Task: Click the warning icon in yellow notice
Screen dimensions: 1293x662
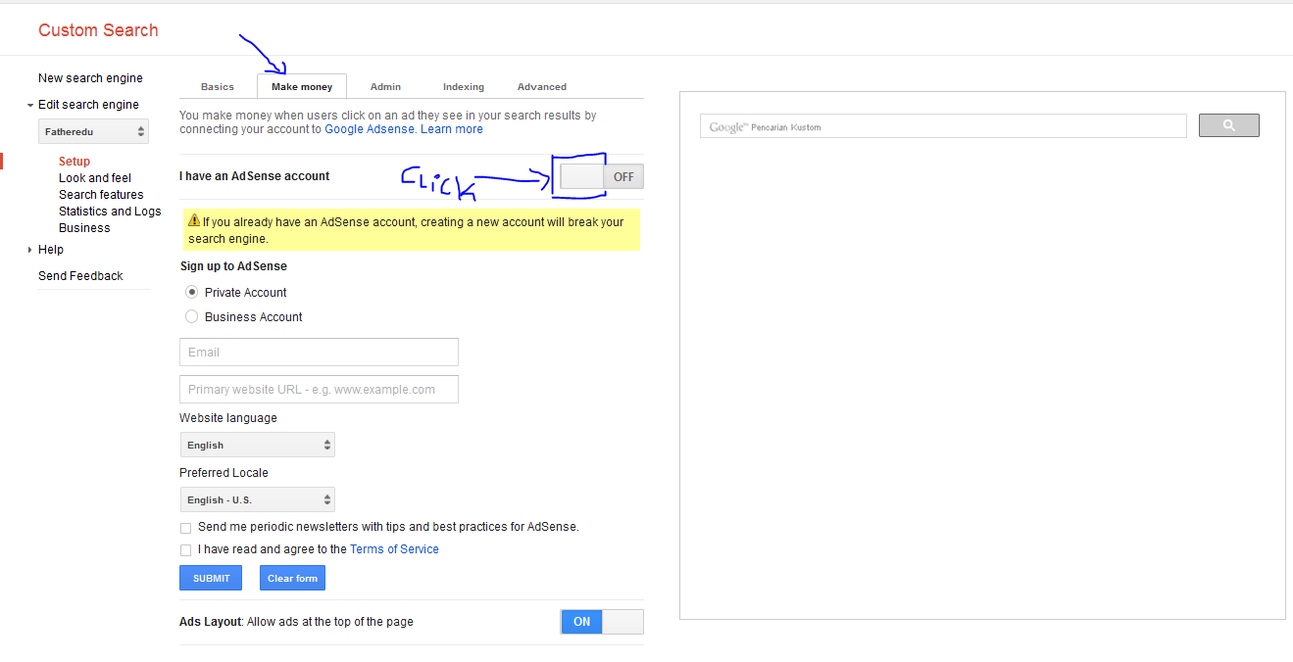Action: click(x=194, y=221)
